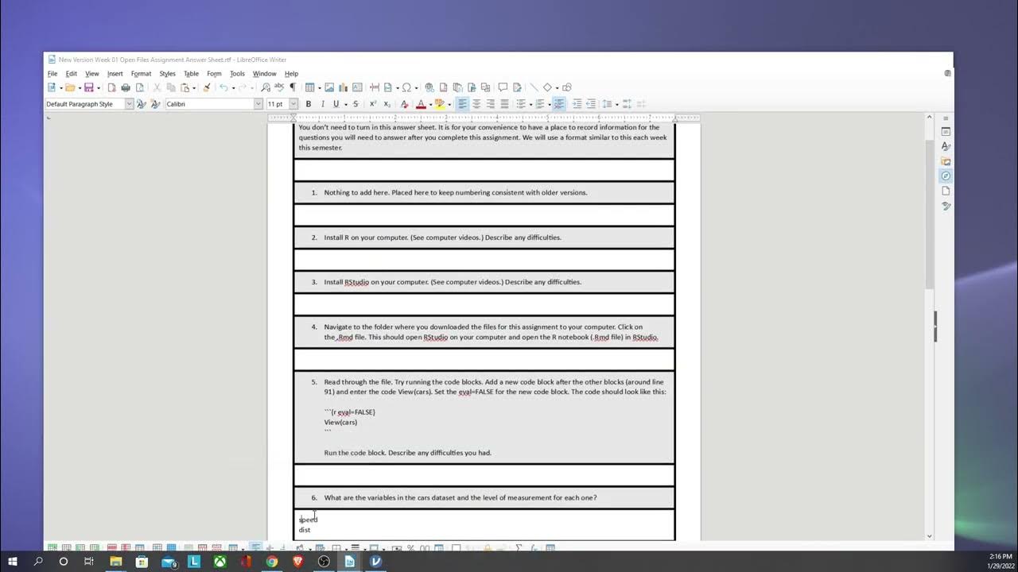
Task: Click the Basic Shapes diamond icon
Action: coord(547,87)
